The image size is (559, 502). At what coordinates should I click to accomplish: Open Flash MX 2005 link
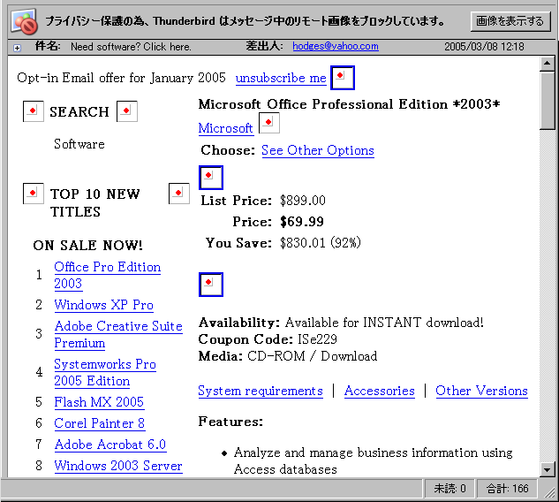click(99, 402)
